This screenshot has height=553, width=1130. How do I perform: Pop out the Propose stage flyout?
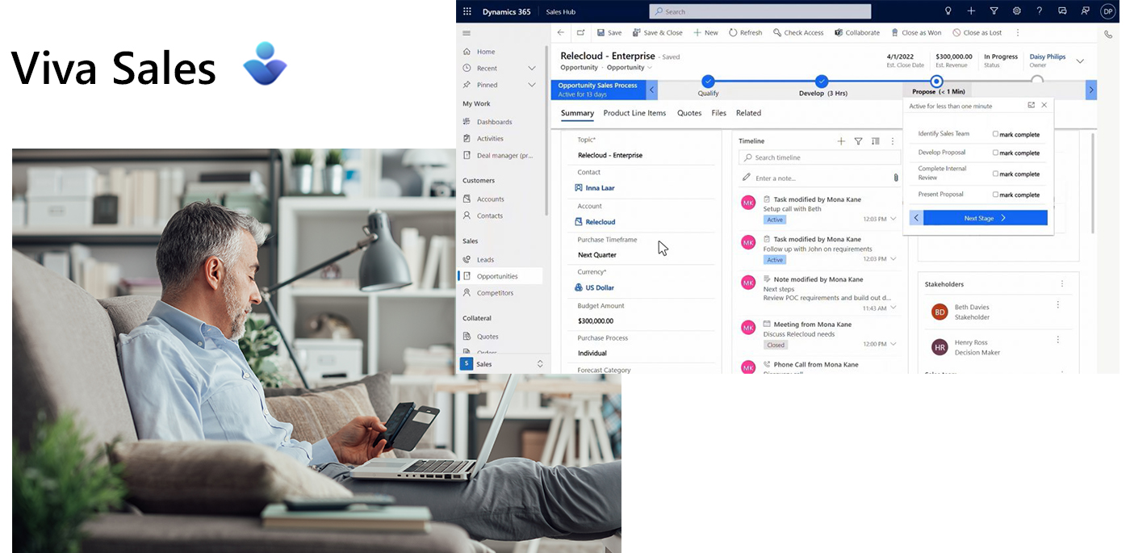pos(1032,106)
